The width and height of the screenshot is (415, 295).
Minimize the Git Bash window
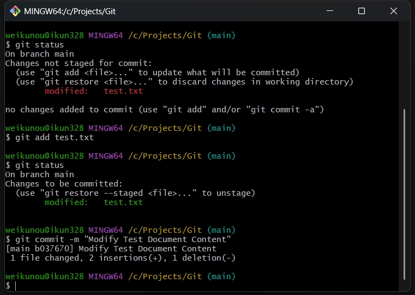[x=330, y=11]
